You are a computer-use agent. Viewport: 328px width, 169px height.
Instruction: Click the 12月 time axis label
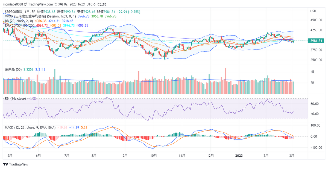pos(210,155)
